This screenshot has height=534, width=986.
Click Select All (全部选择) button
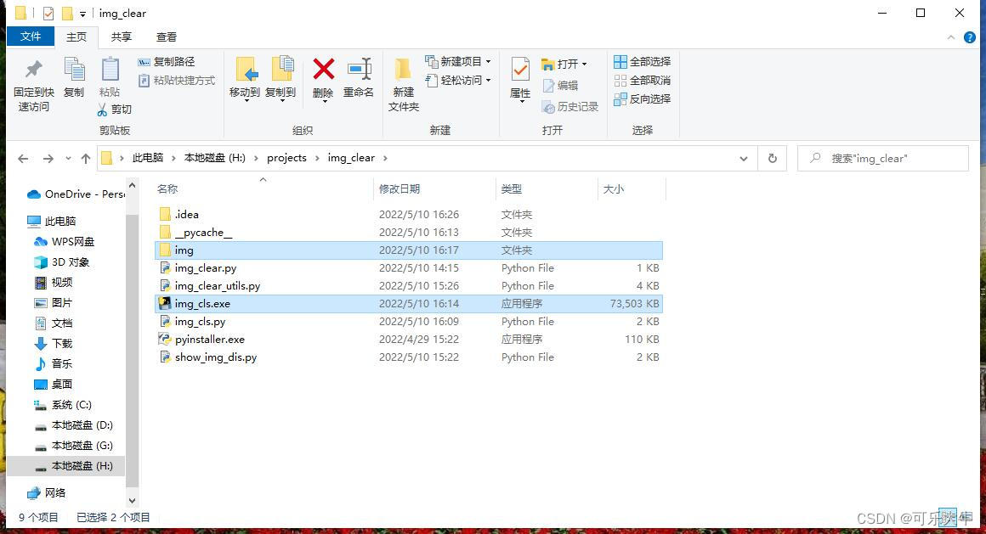tap(643, 62)
